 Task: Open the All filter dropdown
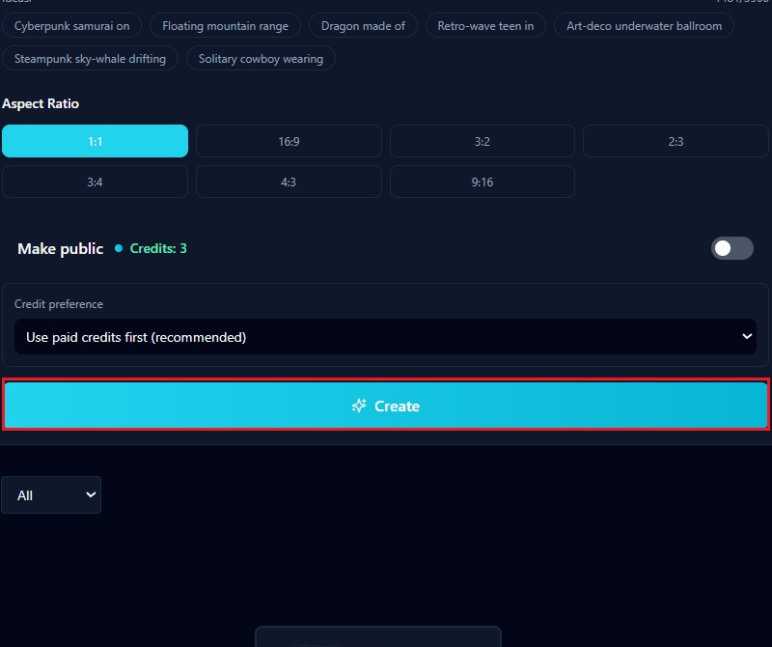pyautogui.click(x=51, y=494)
